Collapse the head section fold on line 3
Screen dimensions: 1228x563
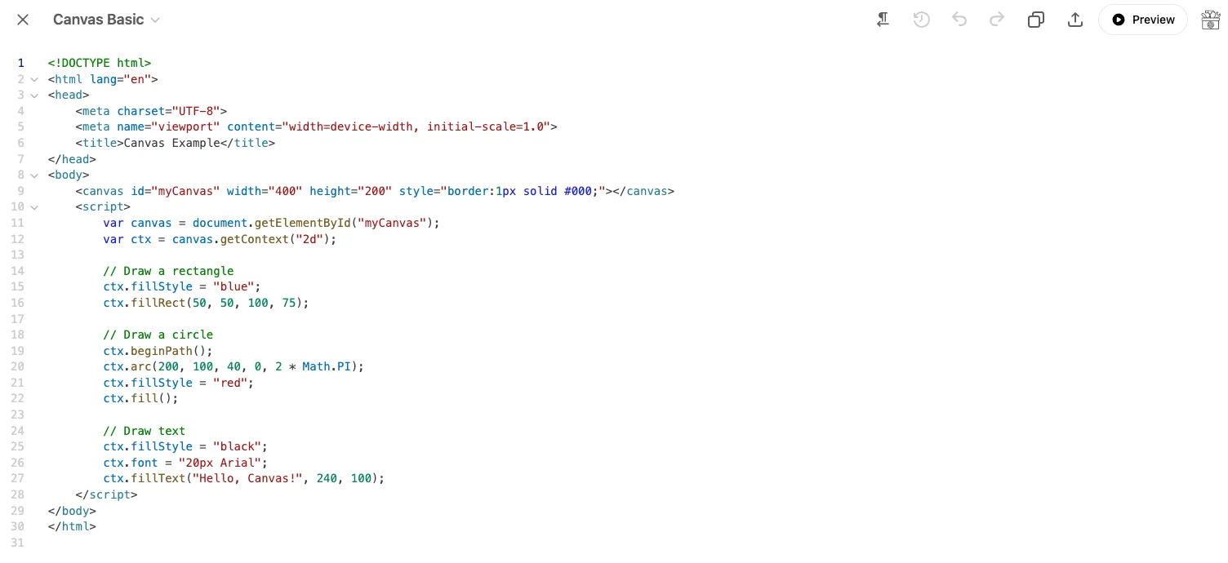(x=34, y=95)
